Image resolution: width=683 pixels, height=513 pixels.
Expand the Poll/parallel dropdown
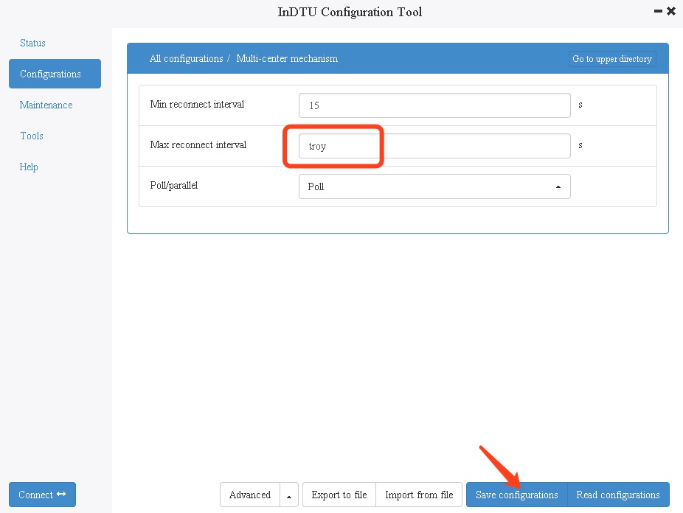click(434, 186)
